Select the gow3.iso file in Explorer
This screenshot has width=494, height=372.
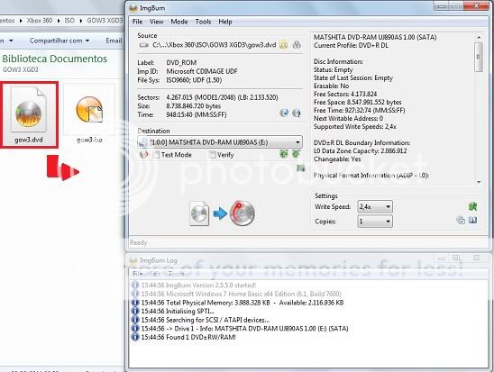pos(89,114)
